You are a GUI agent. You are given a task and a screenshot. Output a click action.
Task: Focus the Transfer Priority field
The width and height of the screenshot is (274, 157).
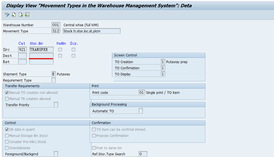point(56,105)
